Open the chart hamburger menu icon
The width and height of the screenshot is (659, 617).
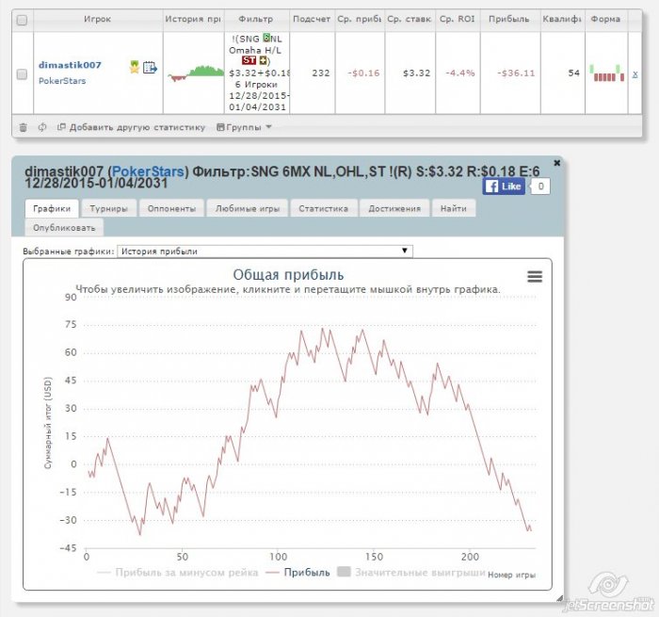coord(535,276)
